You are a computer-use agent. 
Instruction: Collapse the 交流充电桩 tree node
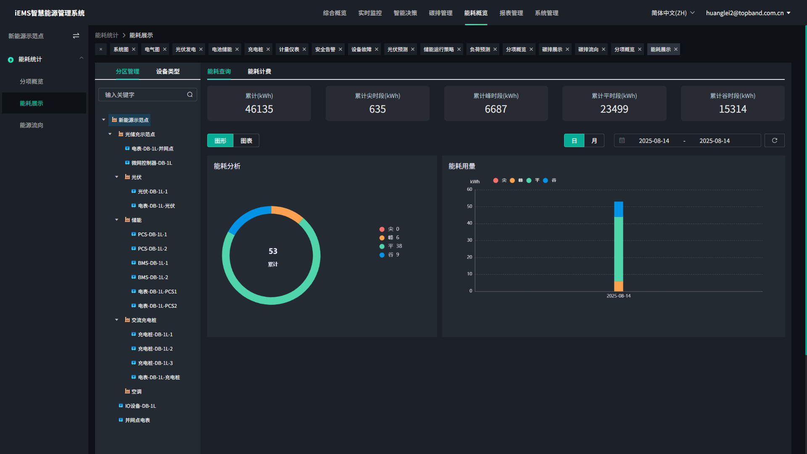117,320
